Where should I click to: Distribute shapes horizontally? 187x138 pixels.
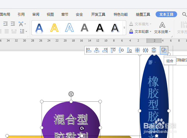pos(145,50)
